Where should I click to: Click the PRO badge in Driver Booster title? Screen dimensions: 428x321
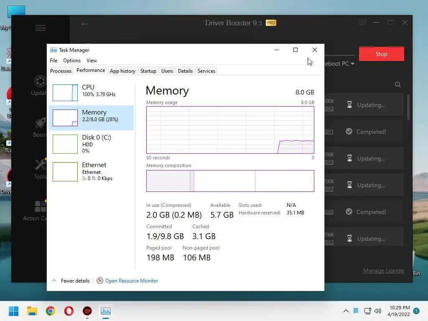click(x=271, y=23)
